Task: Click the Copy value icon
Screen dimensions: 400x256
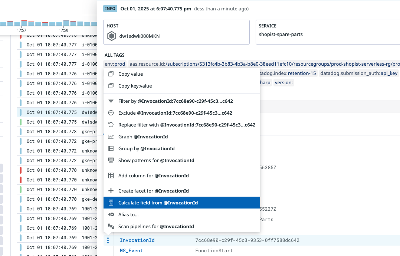Action: [x=111, y=74]
